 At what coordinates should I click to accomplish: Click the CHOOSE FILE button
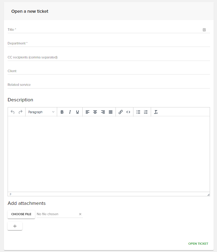[x=21, y=214]
